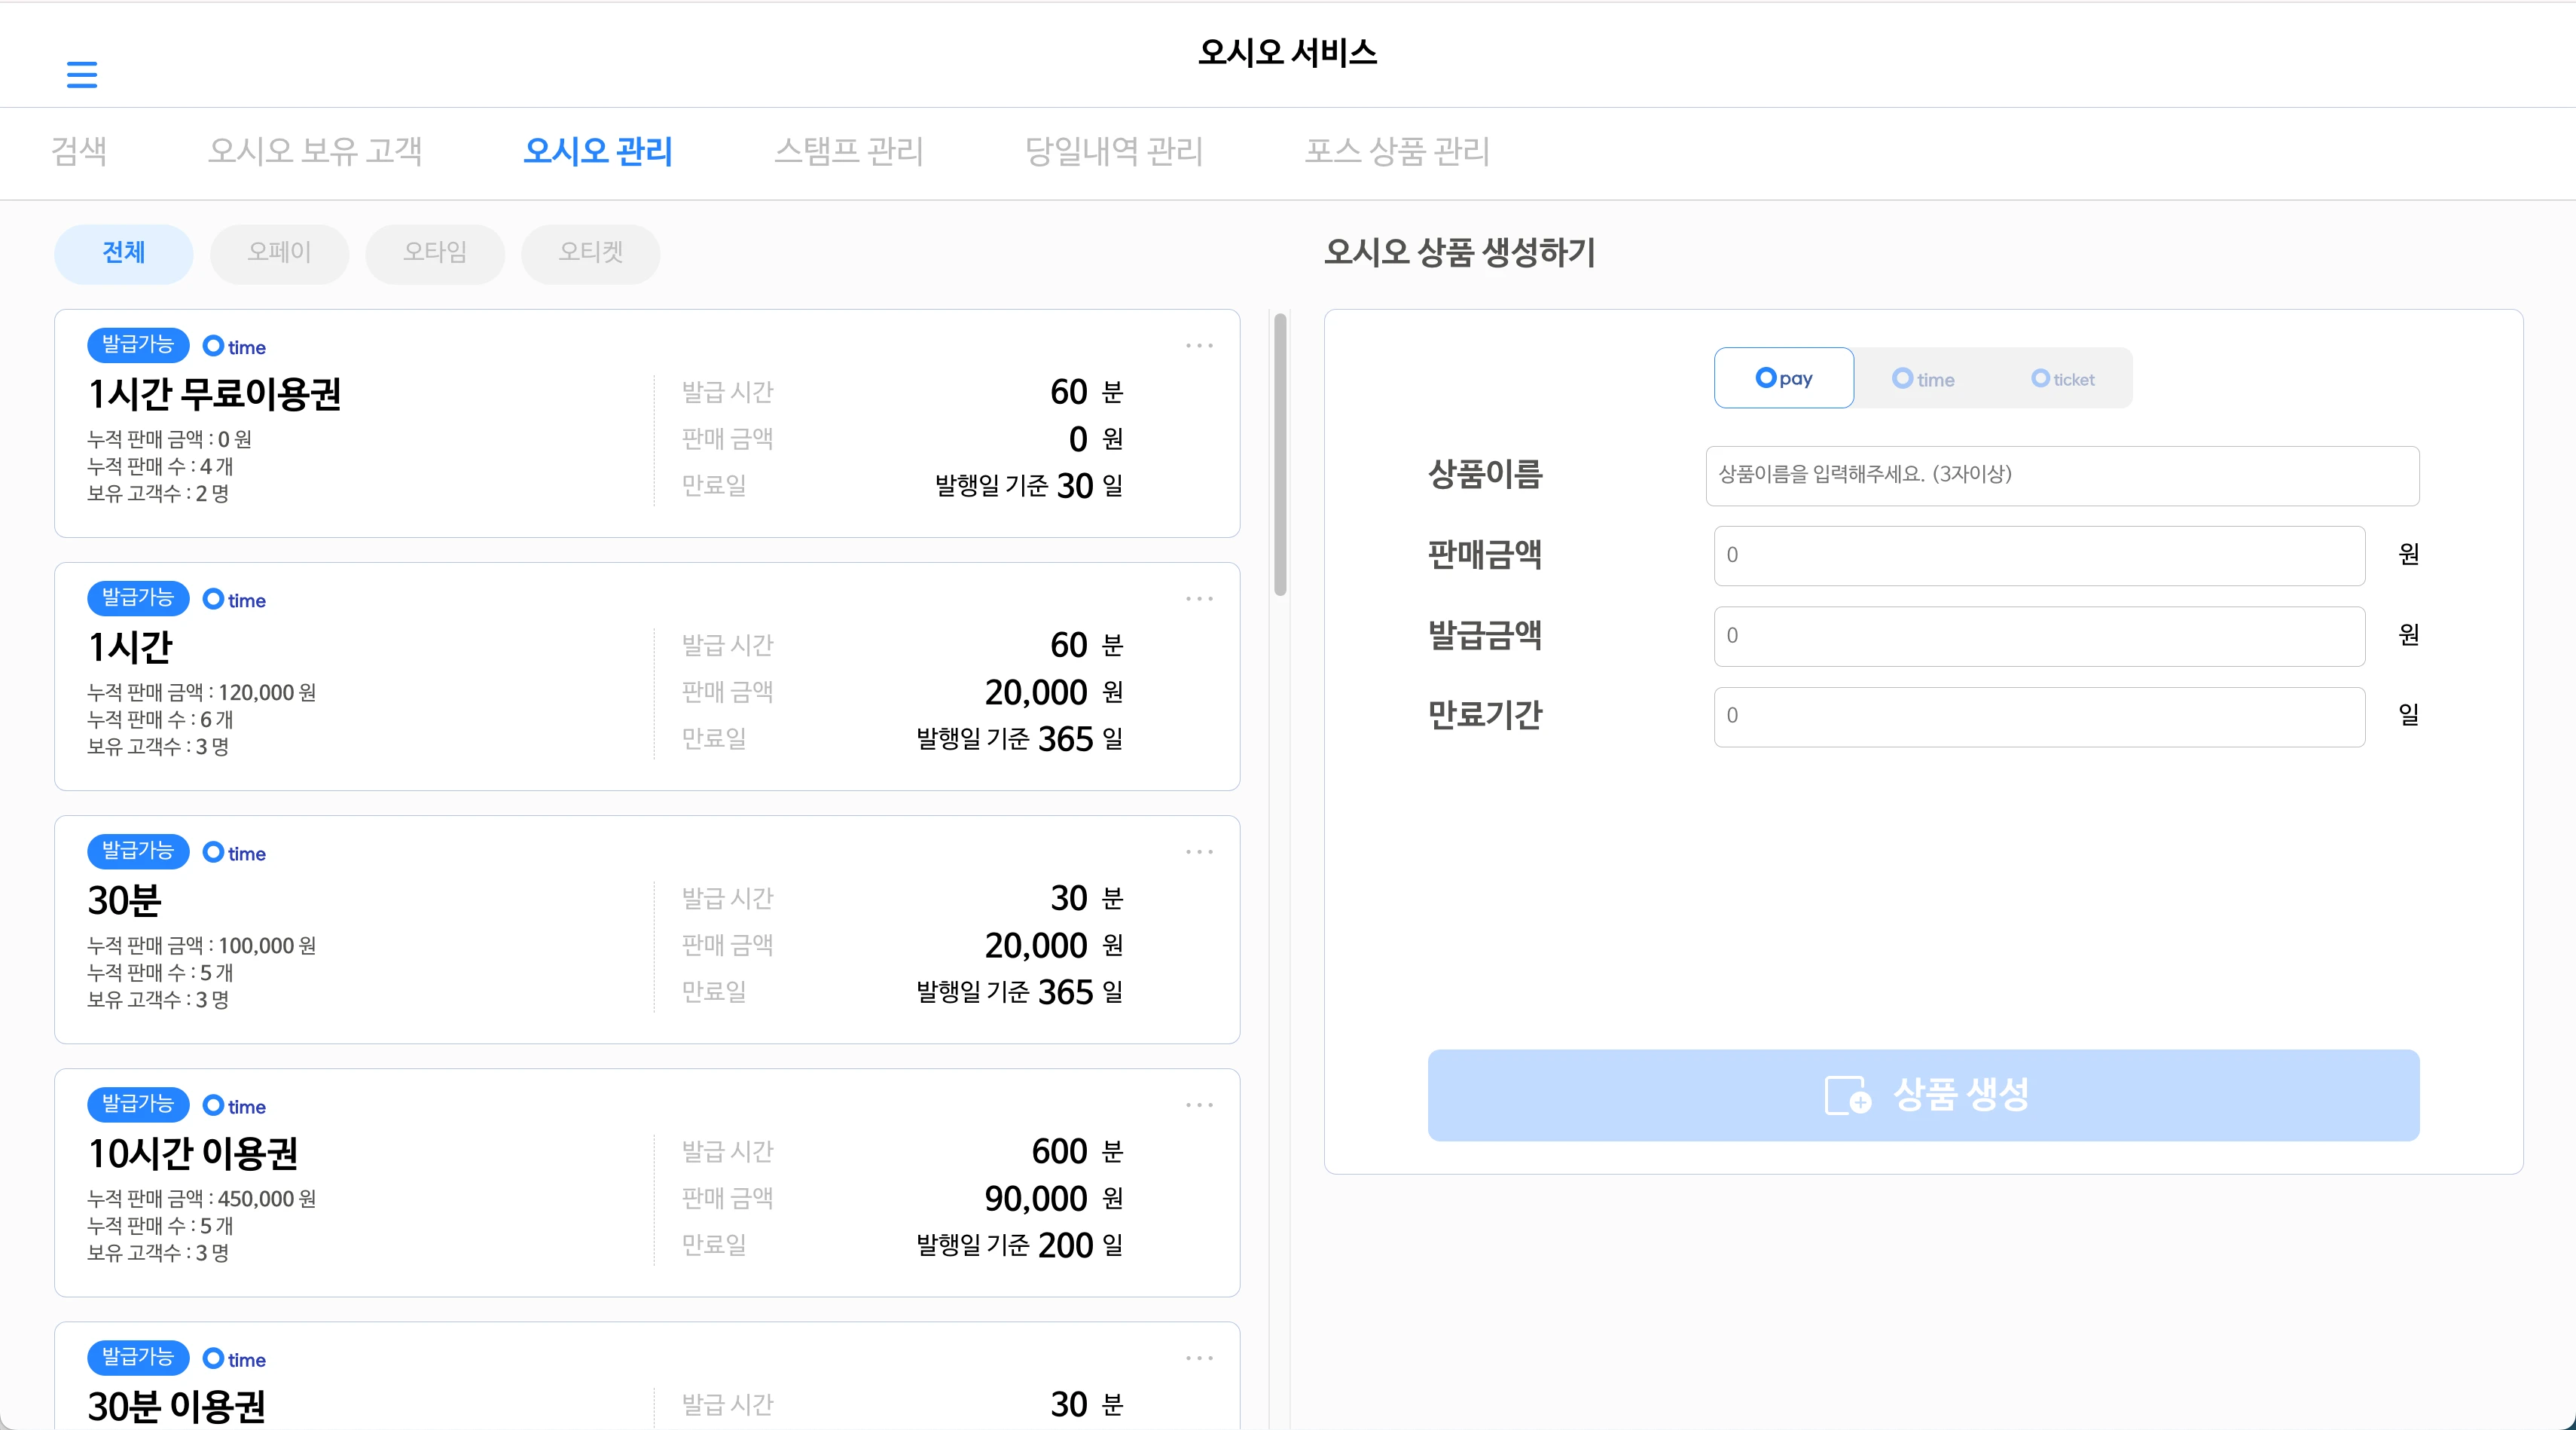
Task: Click 발급가능 badge on 30분 card
Action: coord(138,851)
